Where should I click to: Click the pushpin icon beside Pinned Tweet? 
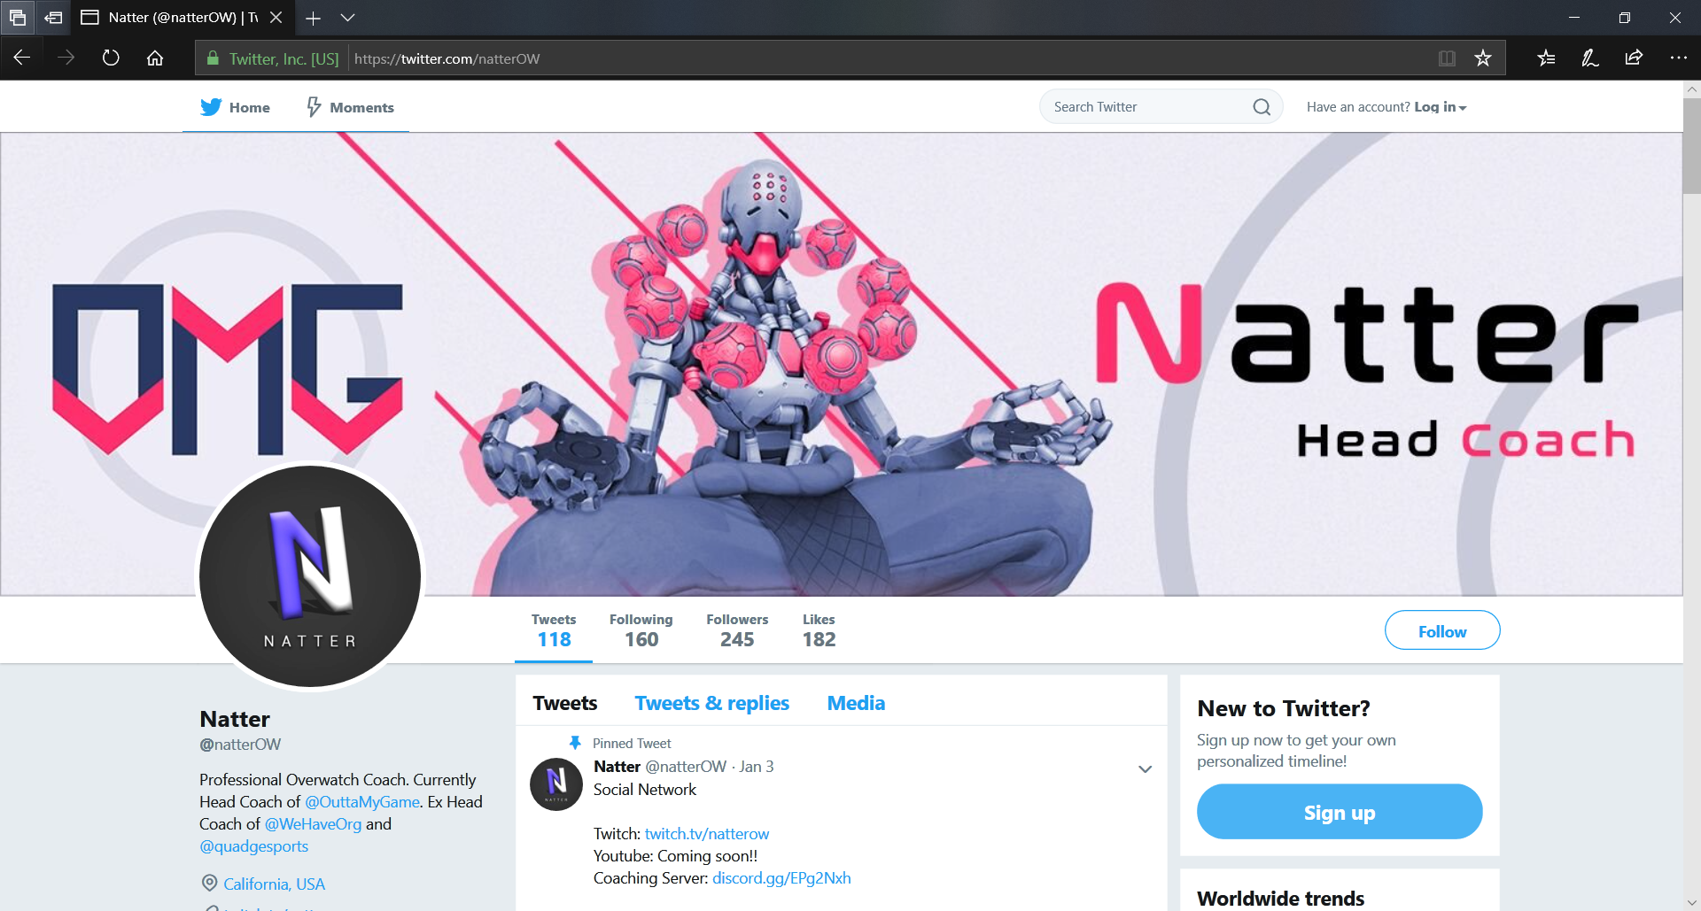pyautogui.click(x=575, y=743)
